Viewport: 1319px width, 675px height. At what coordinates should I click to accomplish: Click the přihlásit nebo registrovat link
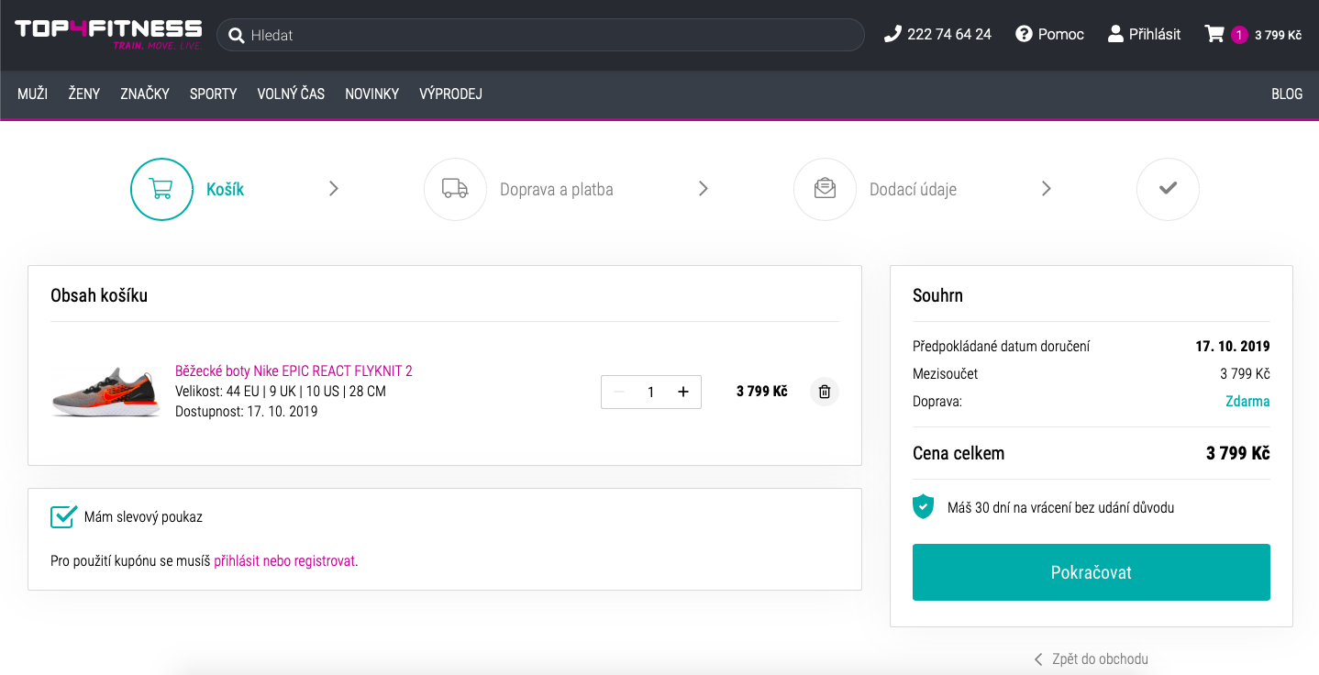[284, 561]
